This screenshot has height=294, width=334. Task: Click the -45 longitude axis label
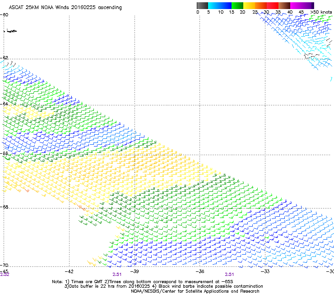tap(4, 271)
